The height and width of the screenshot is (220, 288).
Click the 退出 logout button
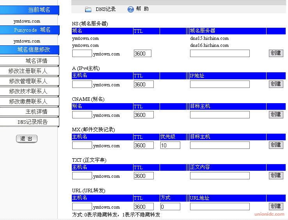pyautogui.click(x=27, y=139)
